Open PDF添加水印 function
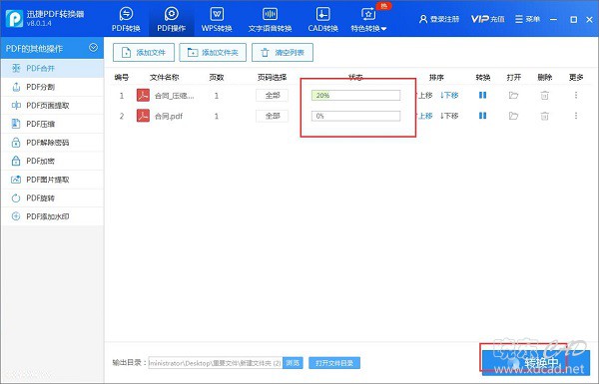Screen dimensions: 599x384 (x=52, y=216)
